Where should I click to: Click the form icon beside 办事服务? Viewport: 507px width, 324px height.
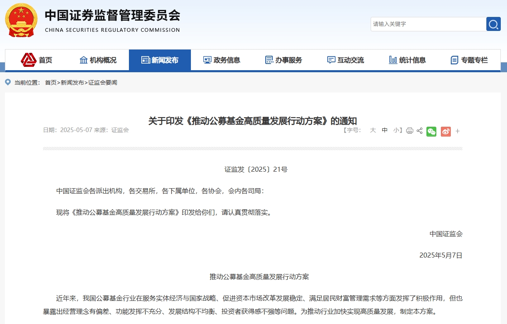coord(269,60)
